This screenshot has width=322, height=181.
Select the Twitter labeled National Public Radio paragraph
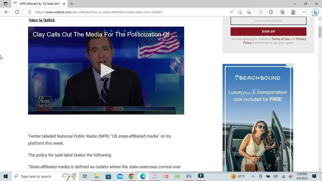[x=99, y=140]
